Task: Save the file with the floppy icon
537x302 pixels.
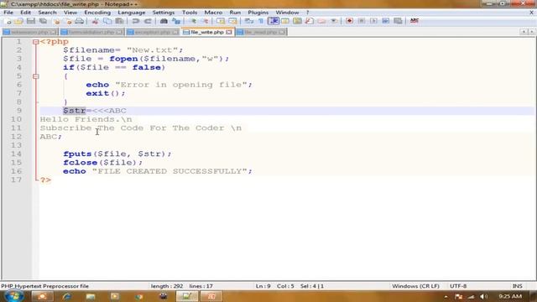Action: pos(31,21)
